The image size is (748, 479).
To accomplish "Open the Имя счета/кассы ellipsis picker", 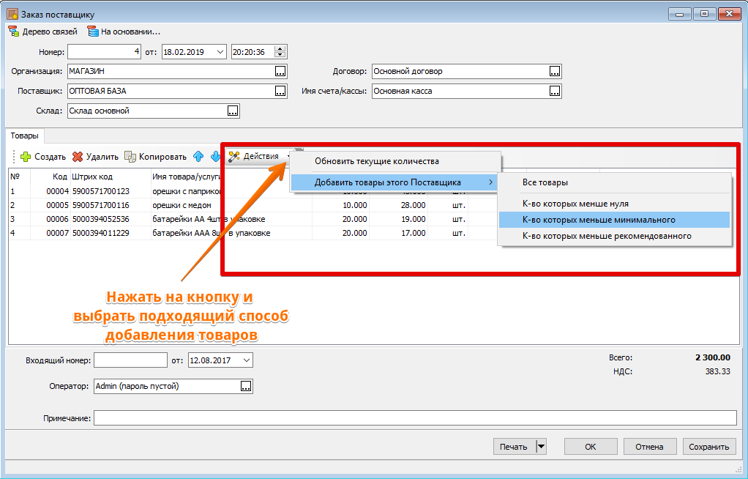I will 555,91.
